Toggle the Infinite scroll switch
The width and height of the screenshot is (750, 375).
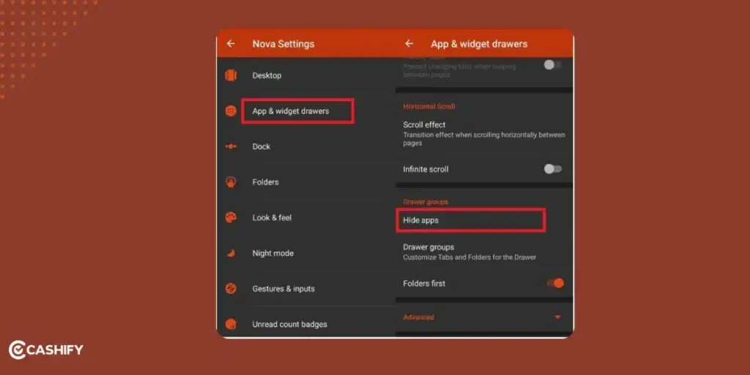point(553,169)
